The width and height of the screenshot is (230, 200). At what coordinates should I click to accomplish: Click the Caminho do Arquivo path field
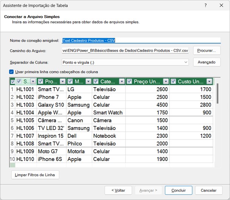coord(125,50)
